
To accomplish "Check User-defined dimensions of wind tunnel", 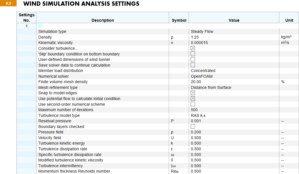I will (x=193, y=59).
